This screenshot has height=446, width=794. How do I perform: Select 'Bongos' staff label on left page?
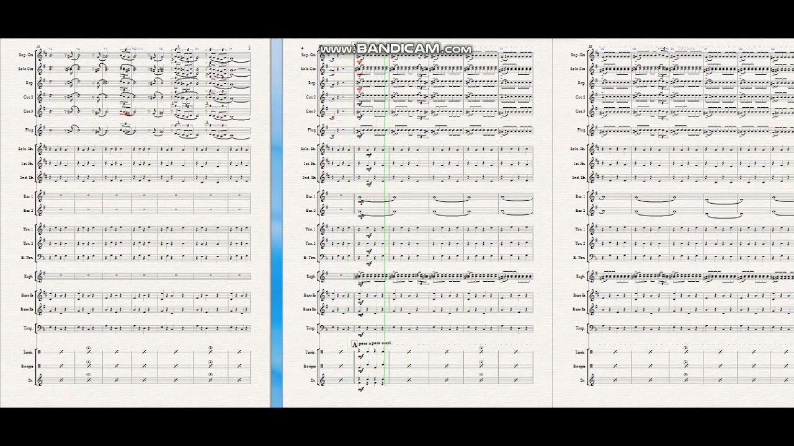[27, 366]
